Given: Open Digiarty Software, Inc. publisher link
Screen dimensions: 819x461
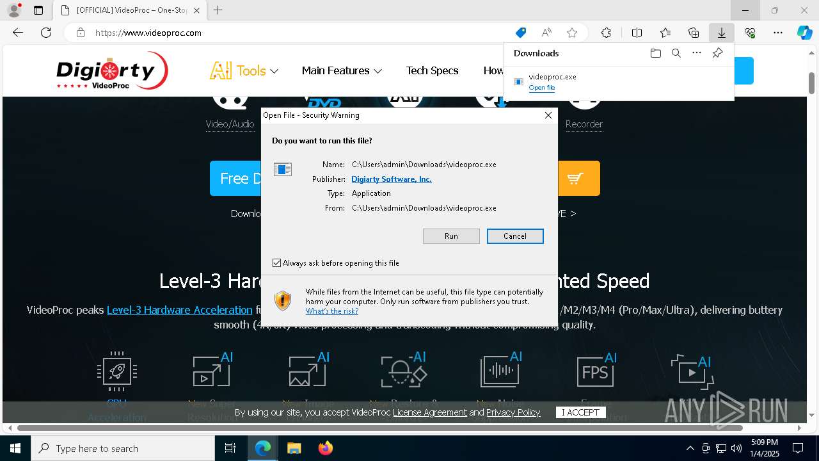Looking at the screenshot, I should coord(392,179).
